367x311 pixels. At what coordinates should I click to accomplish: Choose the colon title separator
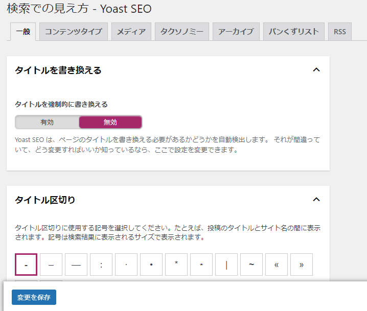pos(101,265)
